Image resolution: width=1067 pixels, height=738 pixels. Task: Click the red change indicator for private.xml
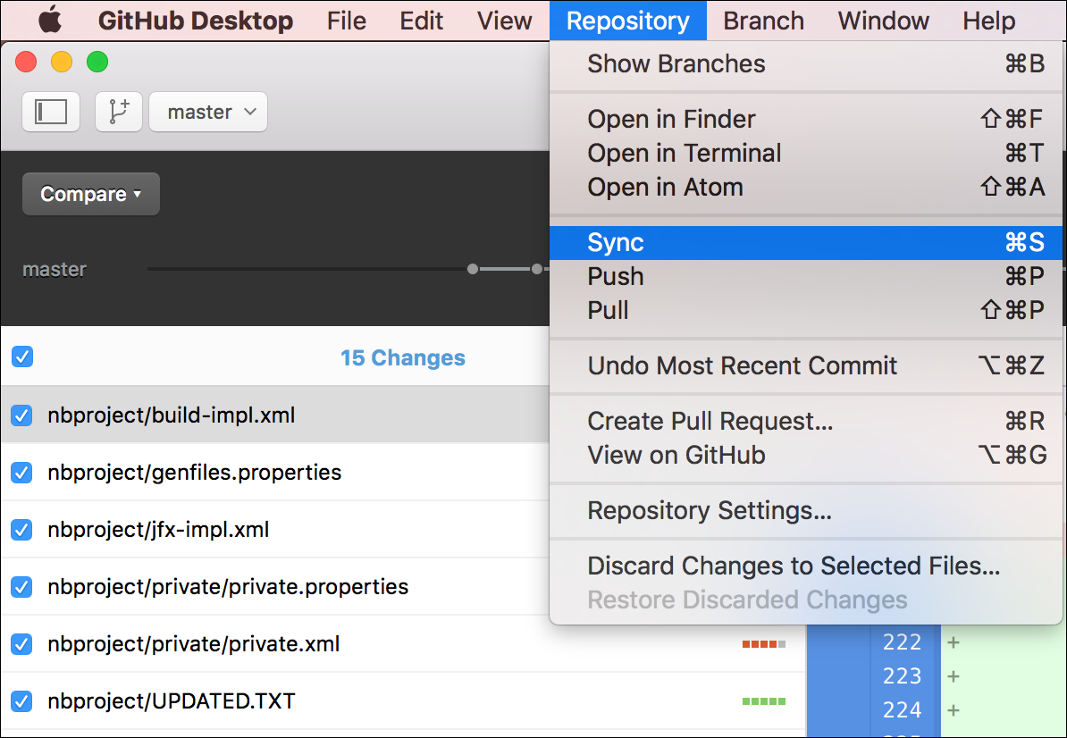763,643
